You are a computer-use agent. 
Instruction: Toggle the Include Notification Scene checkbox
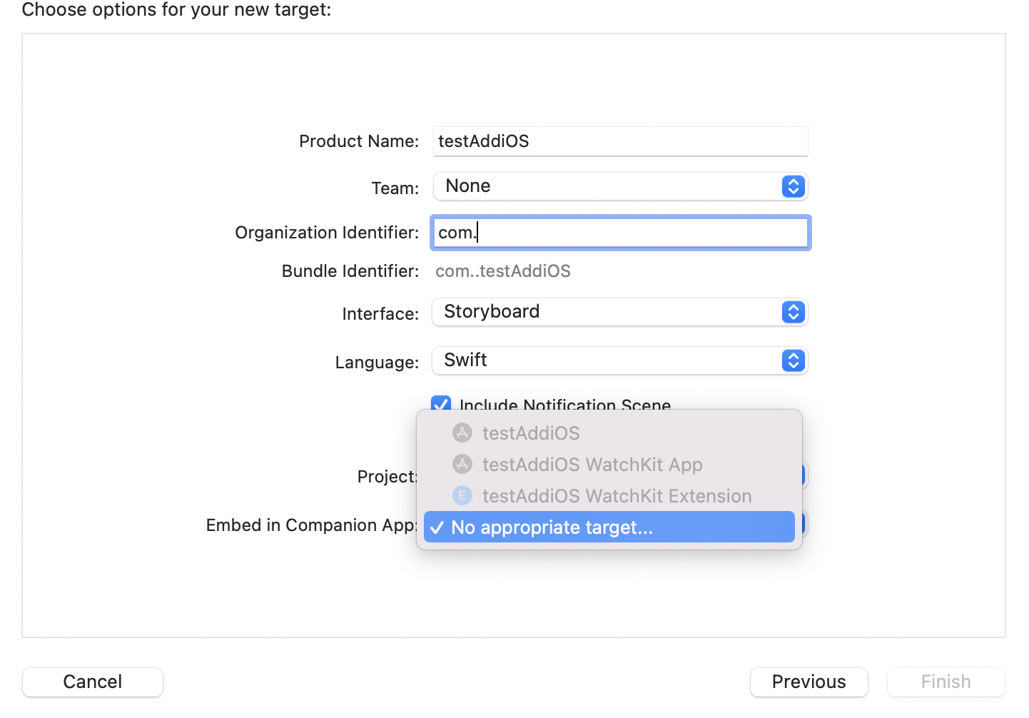click(441, 403)
